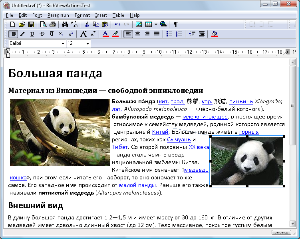Open the Table menu
Image resolution: width=300 pixels, height=239 pixels.
point(118,15)
